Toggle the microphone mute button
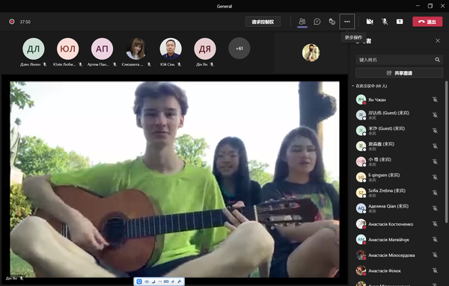Screen dimensions: 449x286 click(x=385, y=22)
